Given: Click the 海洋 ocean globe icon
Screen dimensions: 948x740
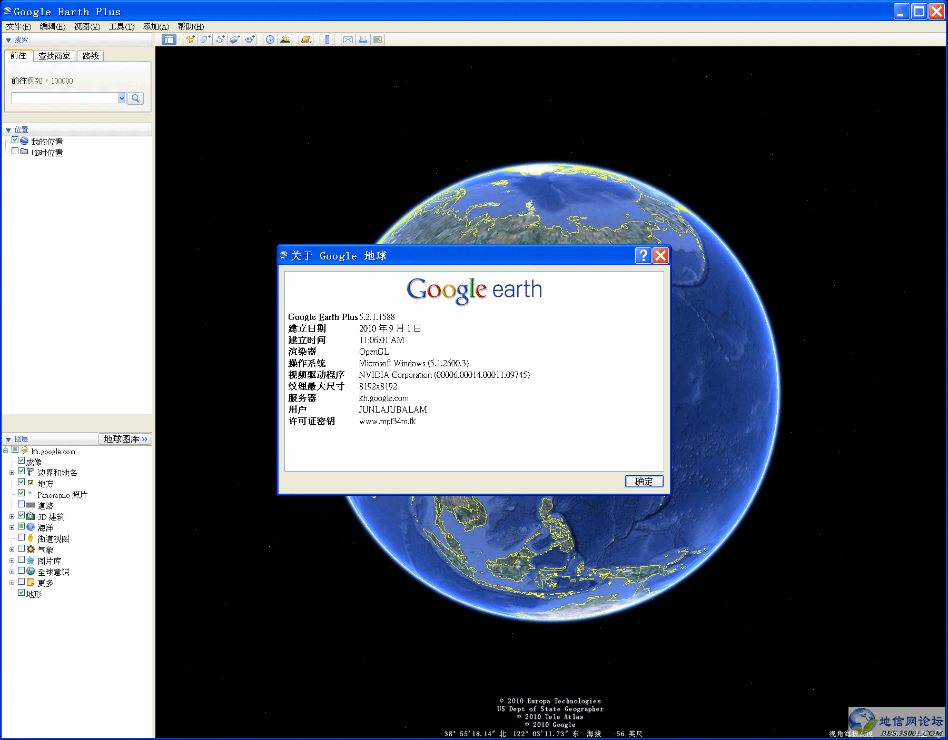Looking at the screenshot, I should [31, 527].
